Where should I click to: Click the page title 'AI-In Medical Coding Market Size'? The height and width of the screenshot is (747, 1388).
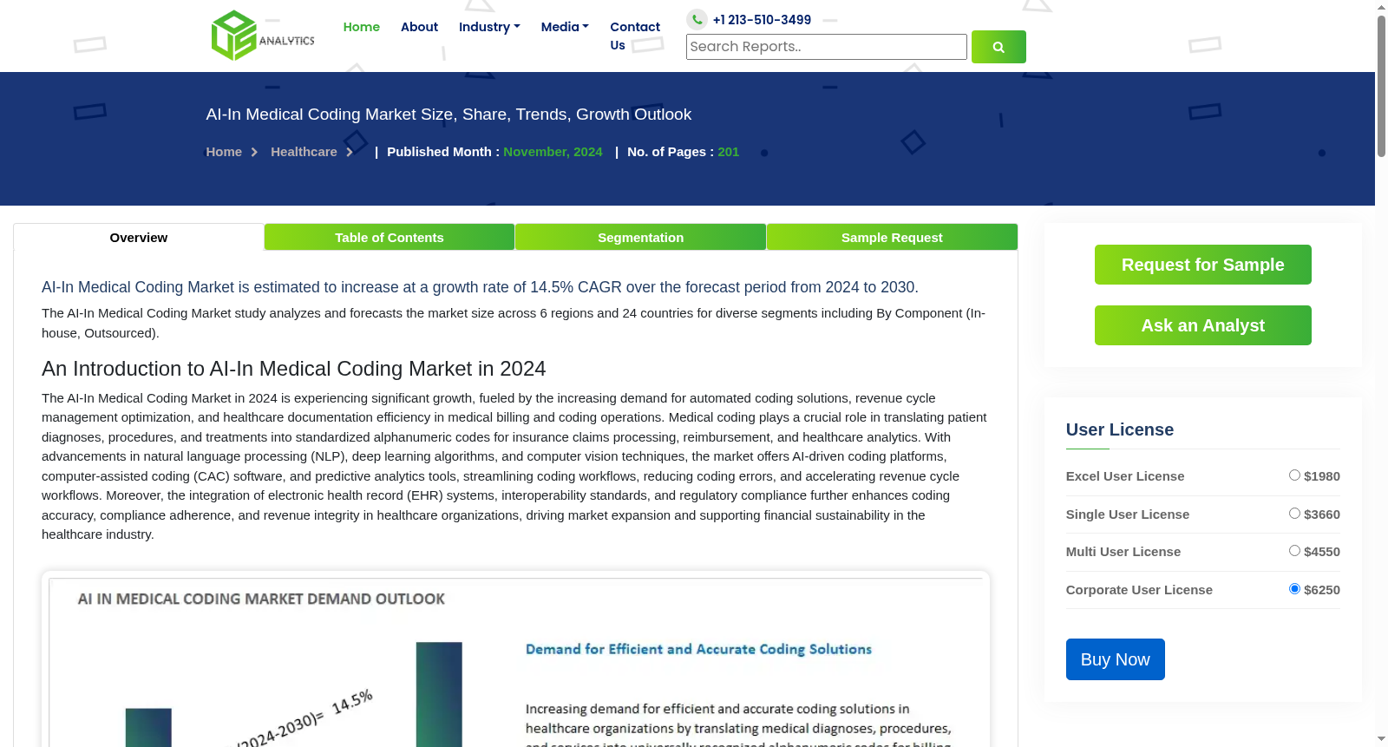coord(448,115)
